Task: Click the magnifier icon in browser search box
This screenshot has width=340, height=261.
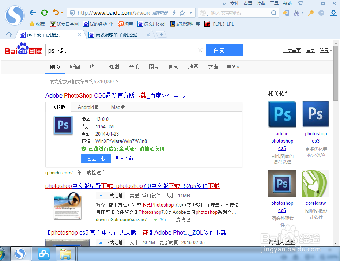Action: click(274, 13)
